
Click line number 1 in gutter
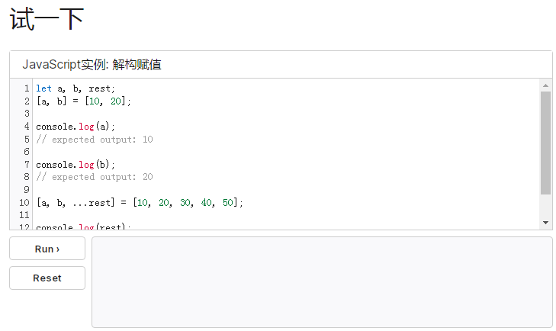(26, 88)
